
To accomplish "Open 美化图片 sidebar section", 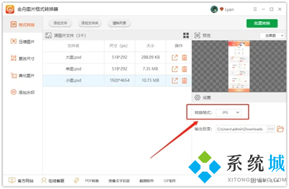I will click(23, 75).
